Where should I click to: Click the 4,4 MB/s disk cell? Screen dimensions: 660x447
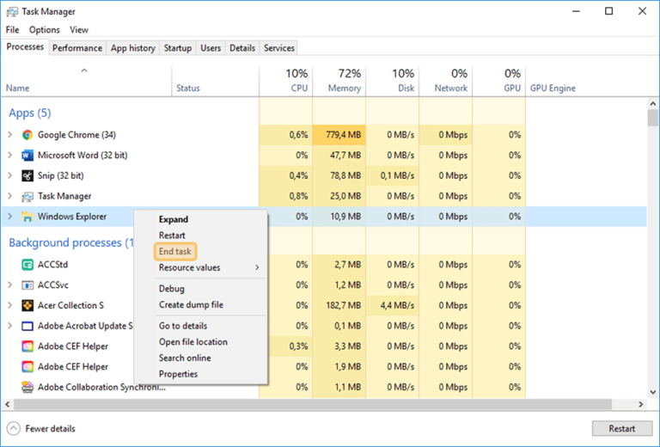tap(392, 305)
